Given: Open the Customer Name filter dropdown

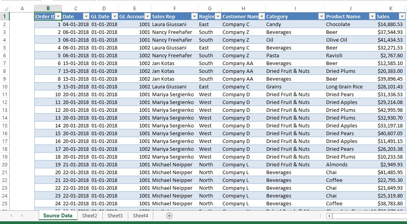Looking at the screenshot, I should click(x=262, y=16).
